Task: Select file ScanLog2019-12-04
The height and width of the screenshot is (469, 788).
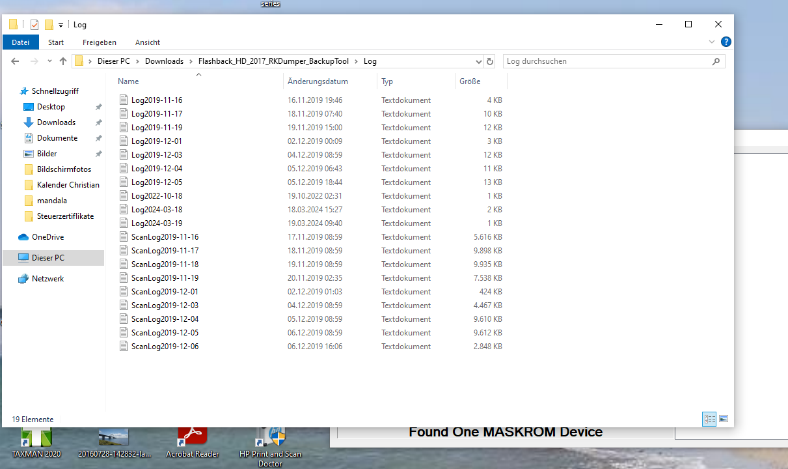Action: coord(165,319)
